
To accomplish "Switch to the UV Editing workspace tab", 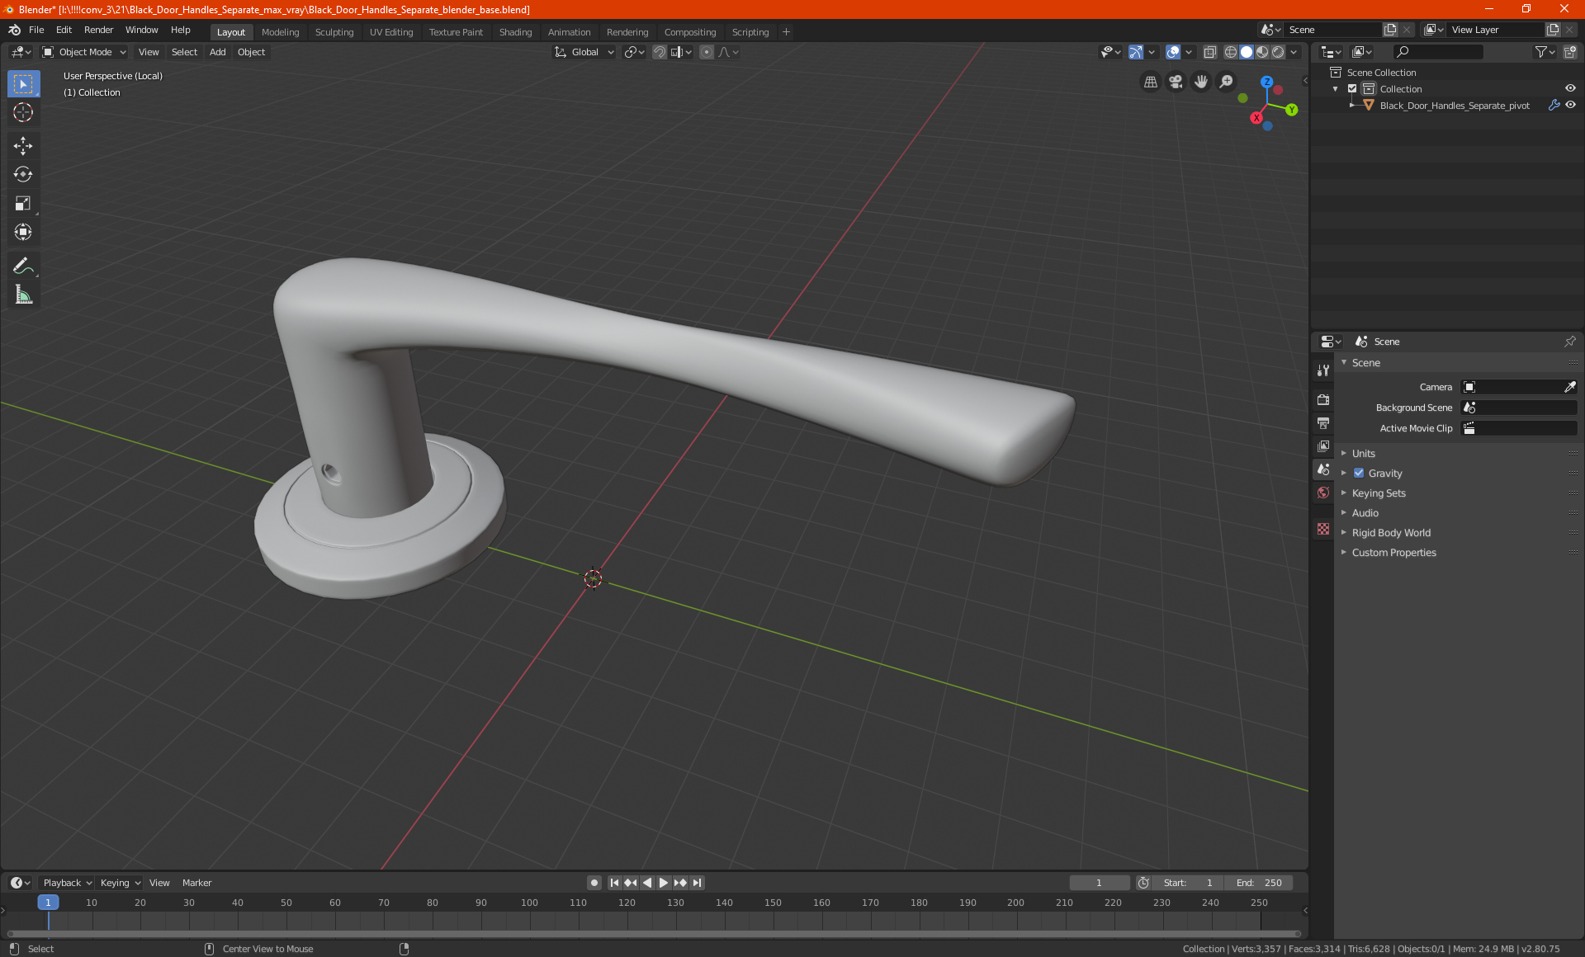I will [x=391, y=32].
